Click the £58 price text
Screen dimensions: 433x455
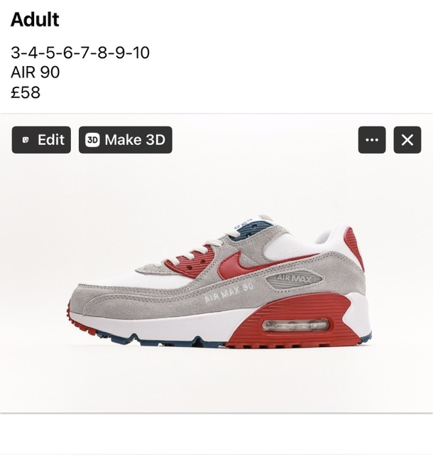tap(26, 92)
